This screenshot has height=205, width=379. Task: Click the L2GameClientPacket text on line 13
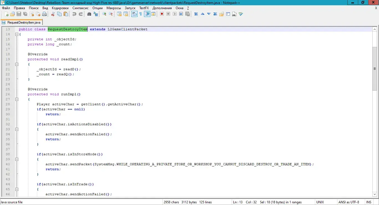pos(128,29)
